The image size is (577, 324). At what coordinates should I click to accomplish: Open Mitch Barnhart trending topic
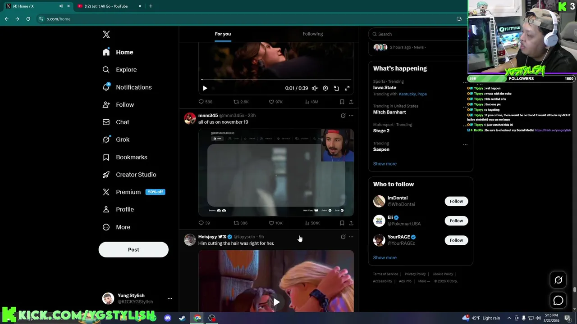coord(389,112)
